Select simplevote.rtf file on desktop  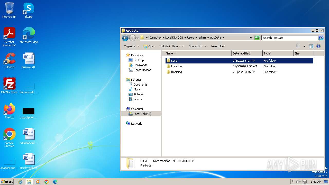pyautogui.click(x=29, y=161)
